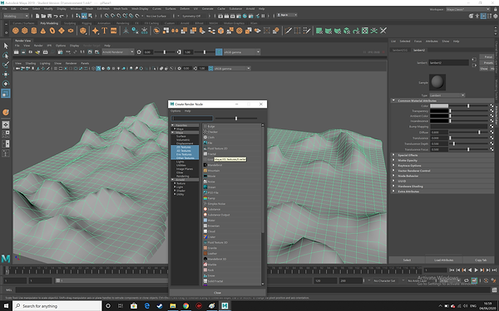Click the play forward button on timeline
This screenshot has width=499, height=311.
tap(476, 270)
